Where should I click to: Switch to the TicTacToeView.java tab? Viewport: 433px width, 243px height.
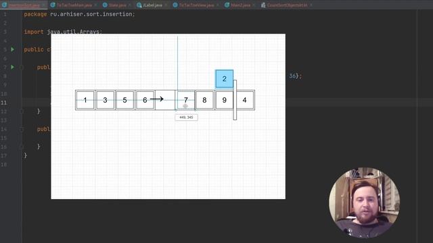point(196,5)
